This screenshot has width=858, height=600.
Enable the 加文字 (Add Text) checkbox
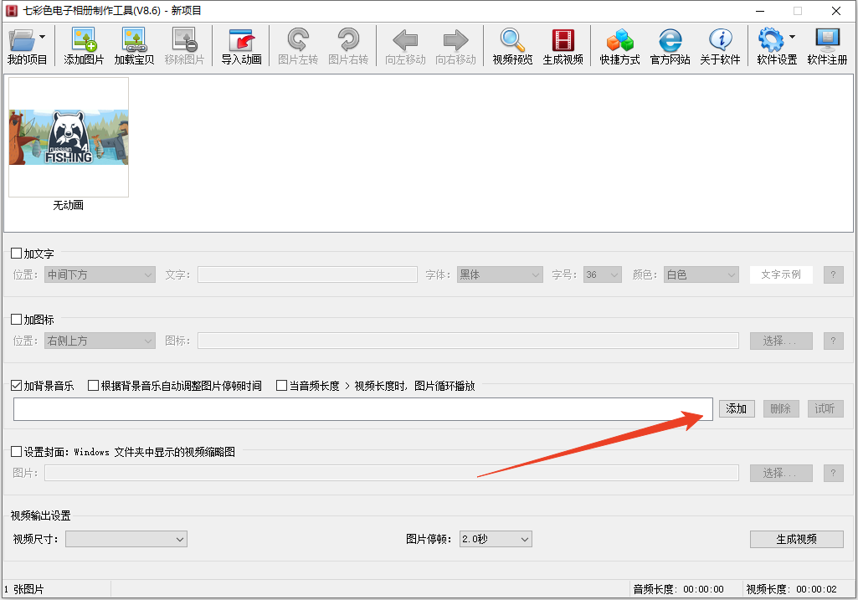(x=17, y=254)
